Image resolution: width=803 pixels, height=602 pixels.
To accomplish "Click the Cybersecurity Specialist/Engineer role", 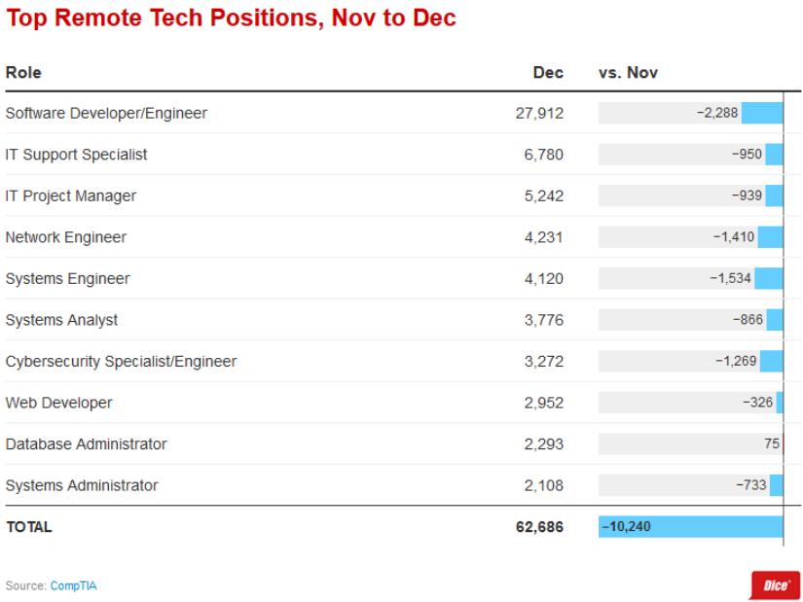I will pyautogui.click(x=121, y=361).
